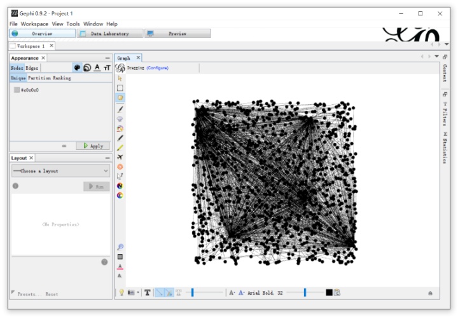
Task: Toggle the background lightbulb button
Action: (121, 292)
